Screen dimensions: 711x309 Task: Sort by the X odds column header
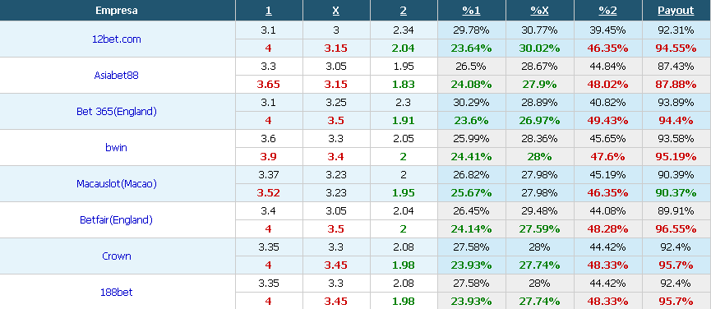(336, 11)
